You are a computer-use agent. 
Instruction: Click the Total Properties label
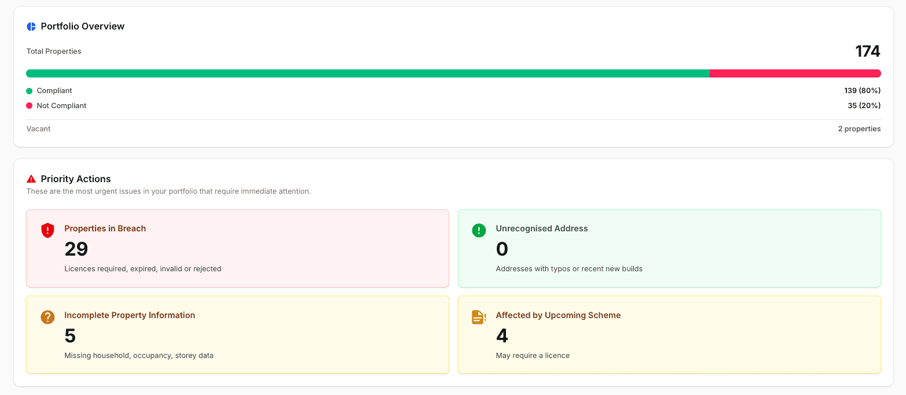tap(54, 51)
